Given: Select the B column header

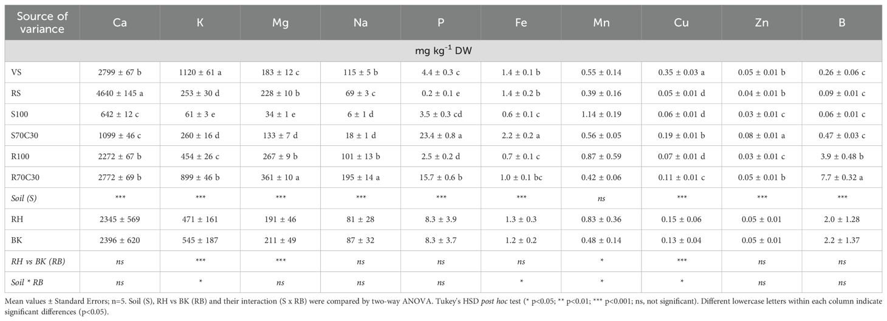Looking at the screenshot, I should click(x=841, y=22).
